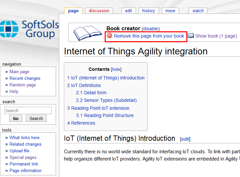Open the discussion tab
The width and height of the screenshot is (240, 177).
(99, 11)
